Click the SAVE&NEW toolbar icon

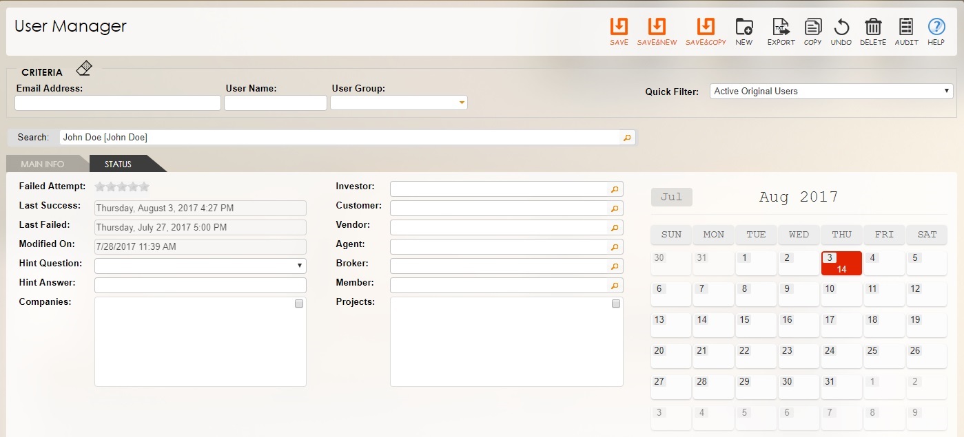click(655, 29)
